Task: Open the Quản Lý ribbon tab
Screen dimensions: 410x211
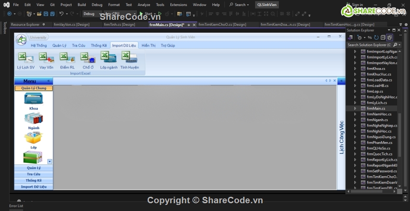Action: point(60,45)
